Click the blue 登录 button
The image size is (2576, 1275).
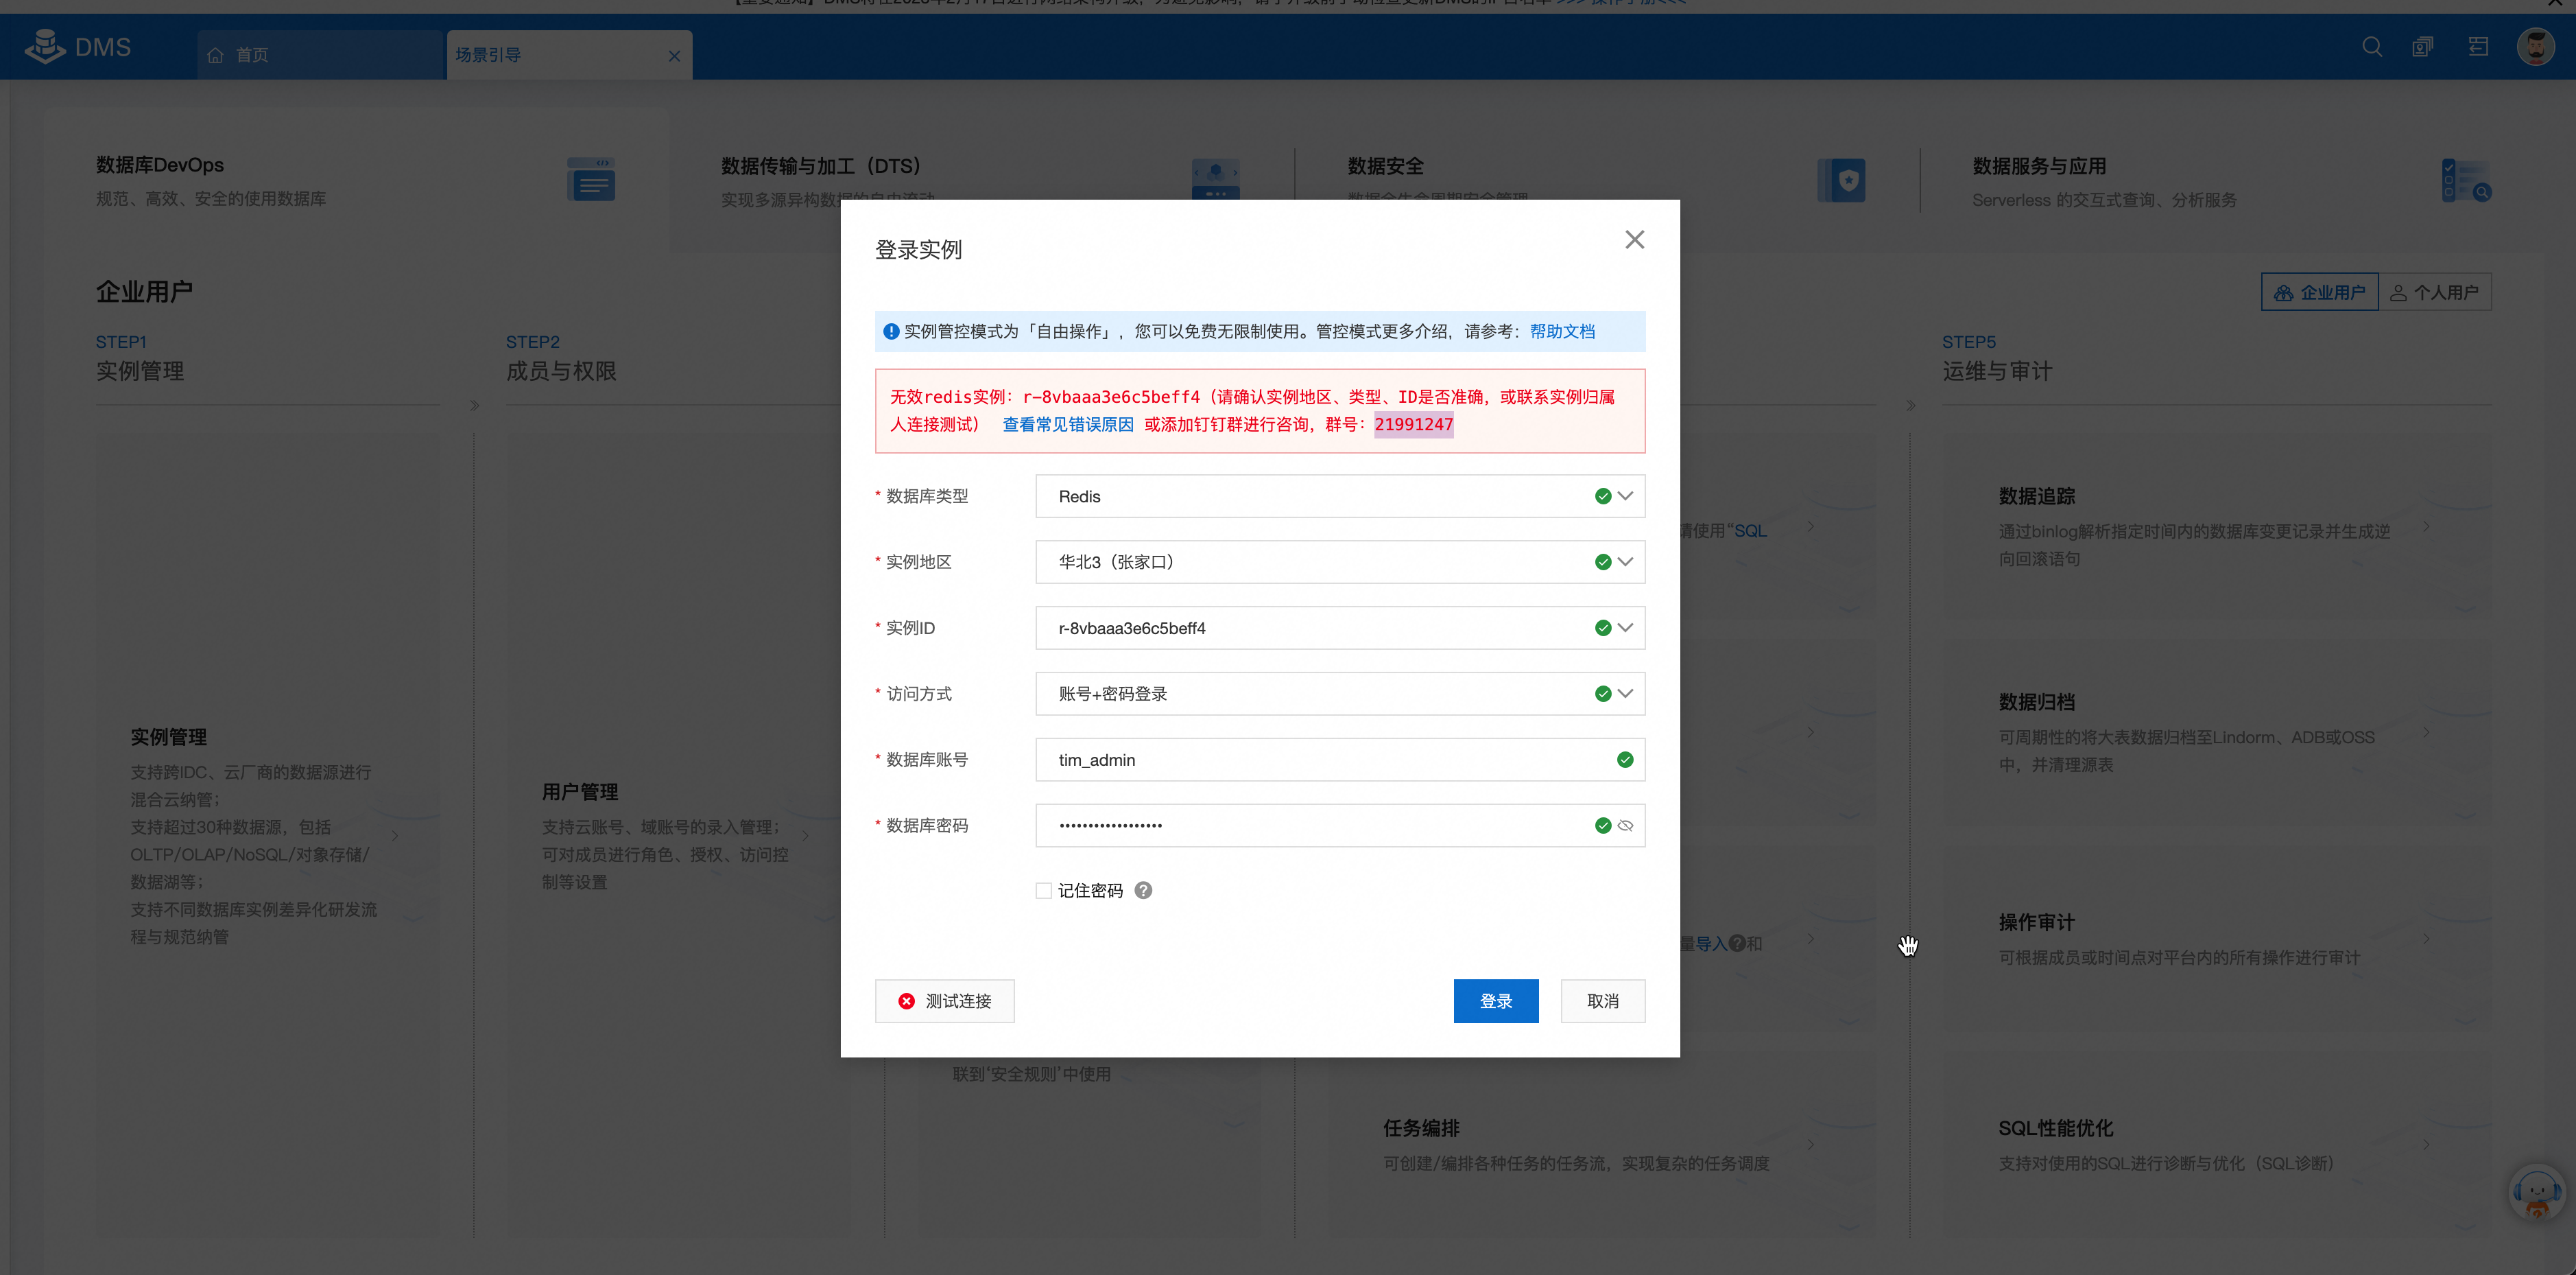(1495, 1001)
